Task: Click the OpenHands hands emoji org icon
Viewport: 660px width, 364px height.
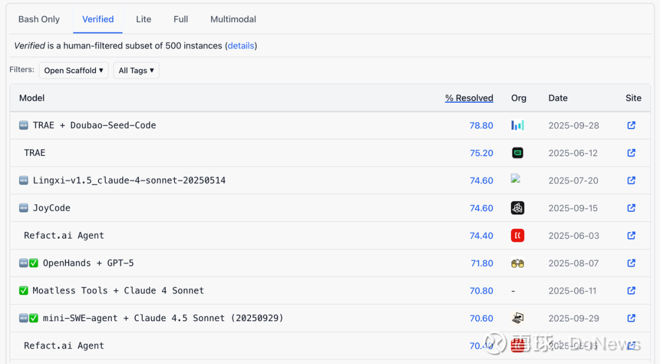Action: [518, 263]
